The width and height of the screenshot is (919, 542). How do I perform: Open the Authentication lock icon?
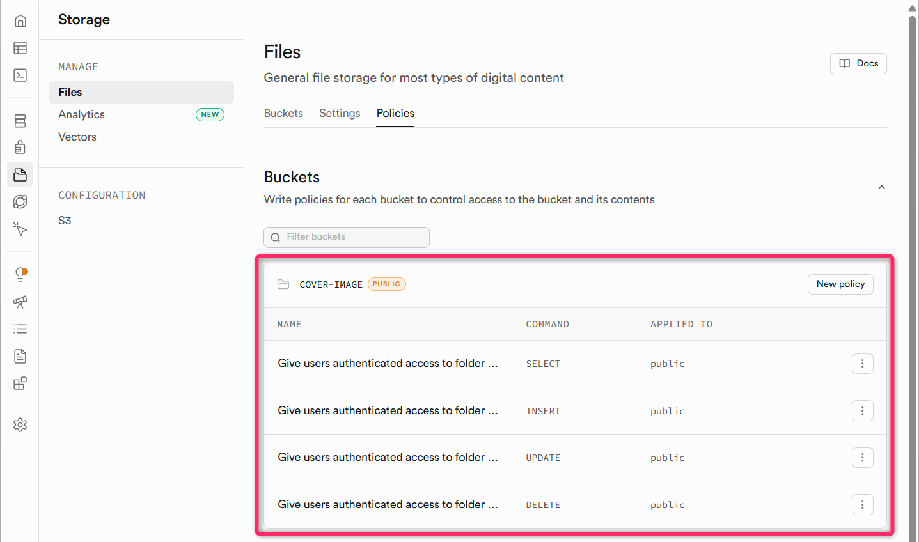click(20, 148)
